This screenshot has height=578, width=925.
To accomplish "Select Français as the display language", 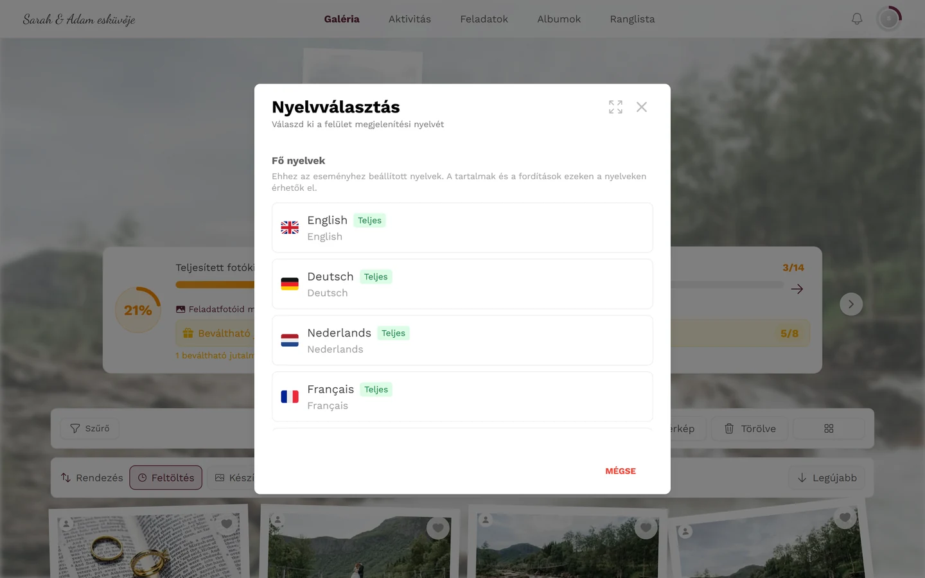I will coord(463,397).
